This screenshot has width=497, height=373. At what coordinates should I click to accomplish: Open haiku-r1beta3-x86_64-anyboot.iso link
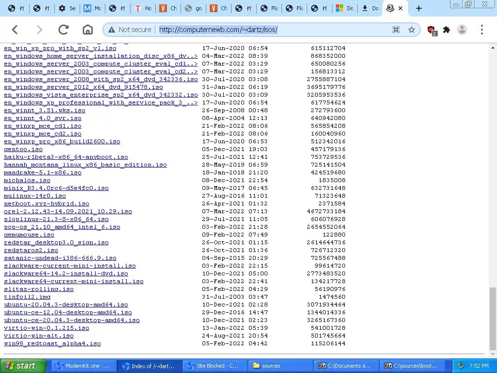pyautogui.click(x=66, y=157)
